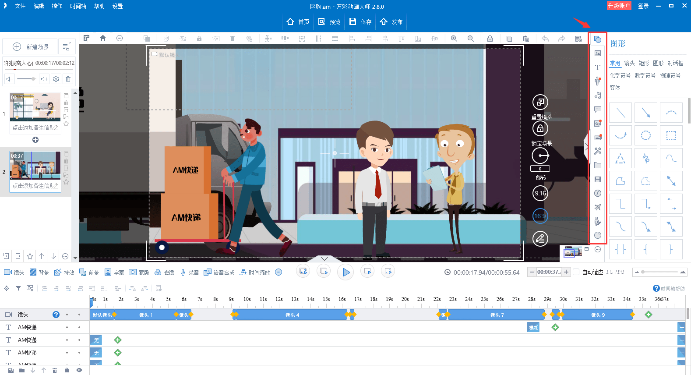Toggle visibility eye icon at timeline bottom
The height and width of the screenshot is (375, 691).
pyautogui.click(x=79, y=370)
